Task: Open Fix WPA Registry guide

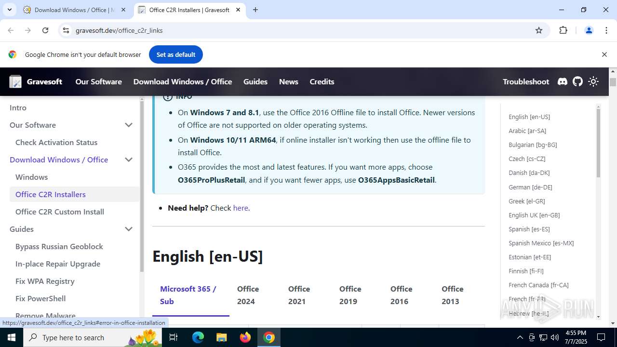Action: pyautogui.click(x=45, y=281)
